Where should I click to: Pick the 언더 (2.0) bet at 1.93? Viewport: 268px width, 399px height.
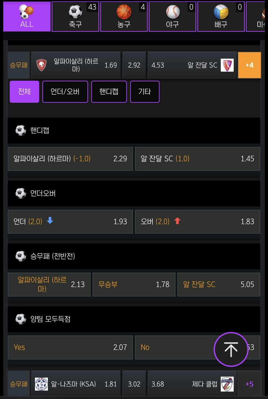(x=70, y=221)
